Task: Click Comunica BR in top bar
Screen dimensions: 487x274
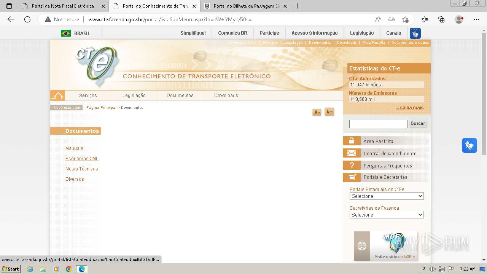Action: [x=232, y=33]
